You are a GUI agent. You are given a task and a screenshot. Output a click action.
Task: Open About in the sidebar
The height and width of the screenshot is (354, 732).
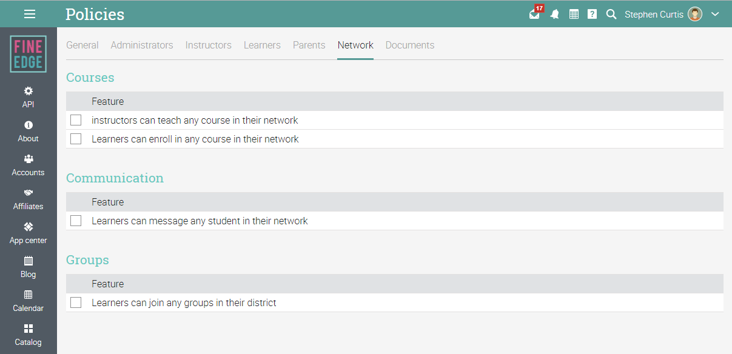29,131
